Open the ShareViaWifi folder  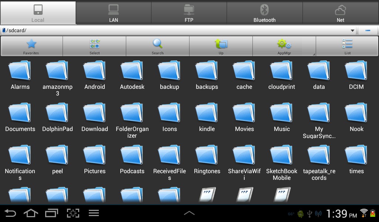point(244,162)
